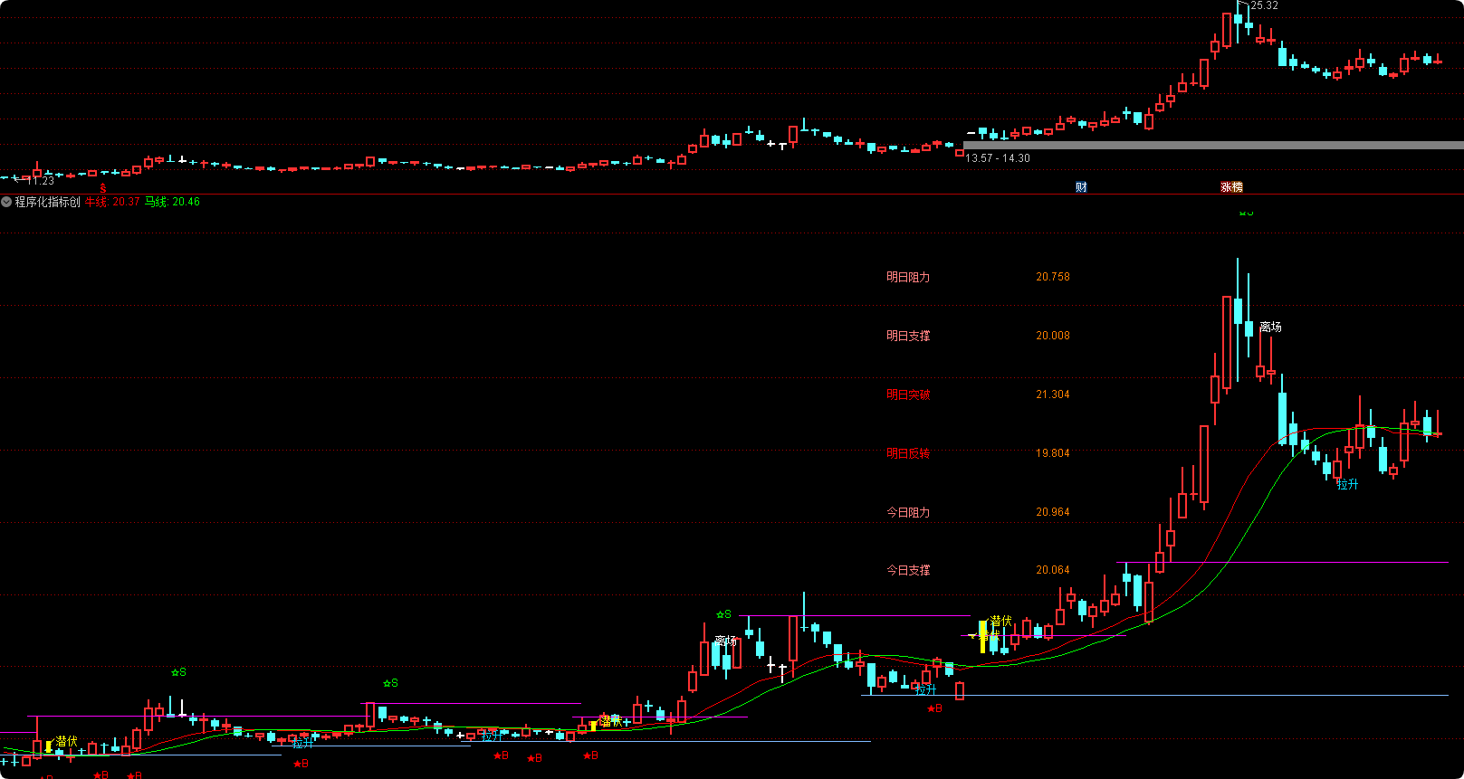Click the 离场 label at the chart peak
1464x779 pixels.
point(1270,327)
